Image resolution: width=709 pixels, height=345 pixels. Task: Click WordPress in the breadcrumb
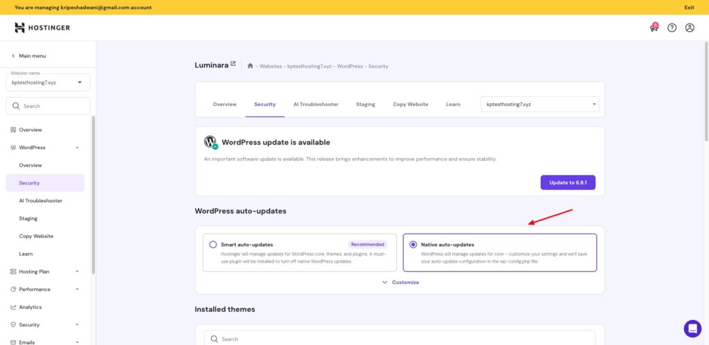point(350,67)
